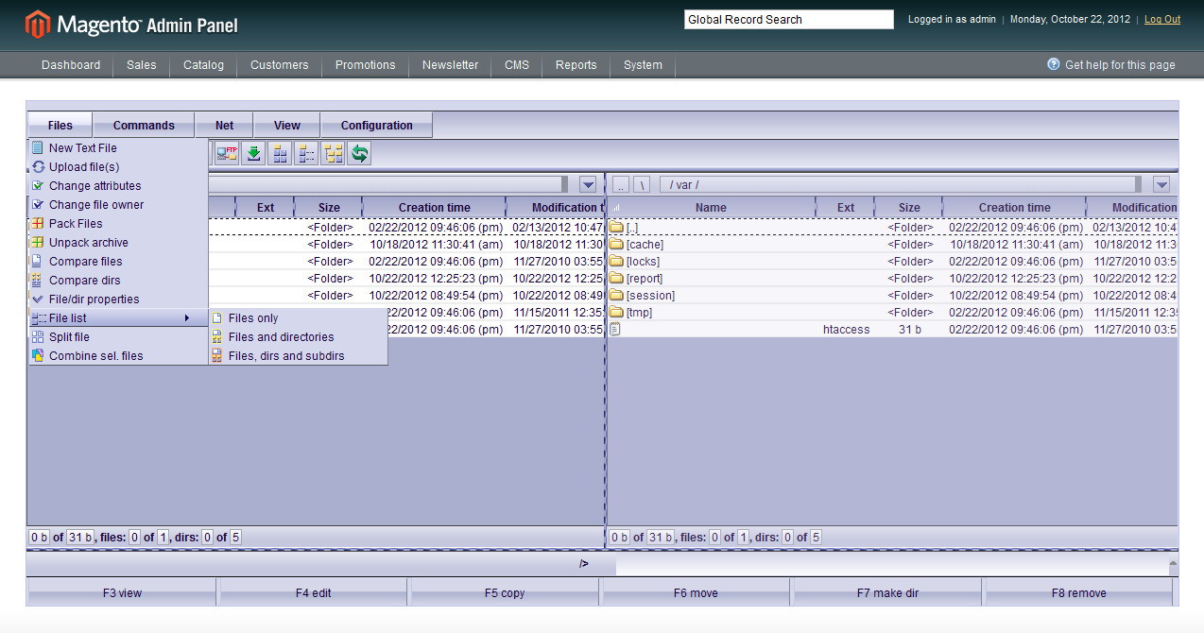Open the [cache] folder icon

[618, 244]
